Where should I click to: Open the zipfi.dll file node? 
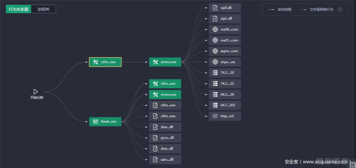click(x=225, y=8)
